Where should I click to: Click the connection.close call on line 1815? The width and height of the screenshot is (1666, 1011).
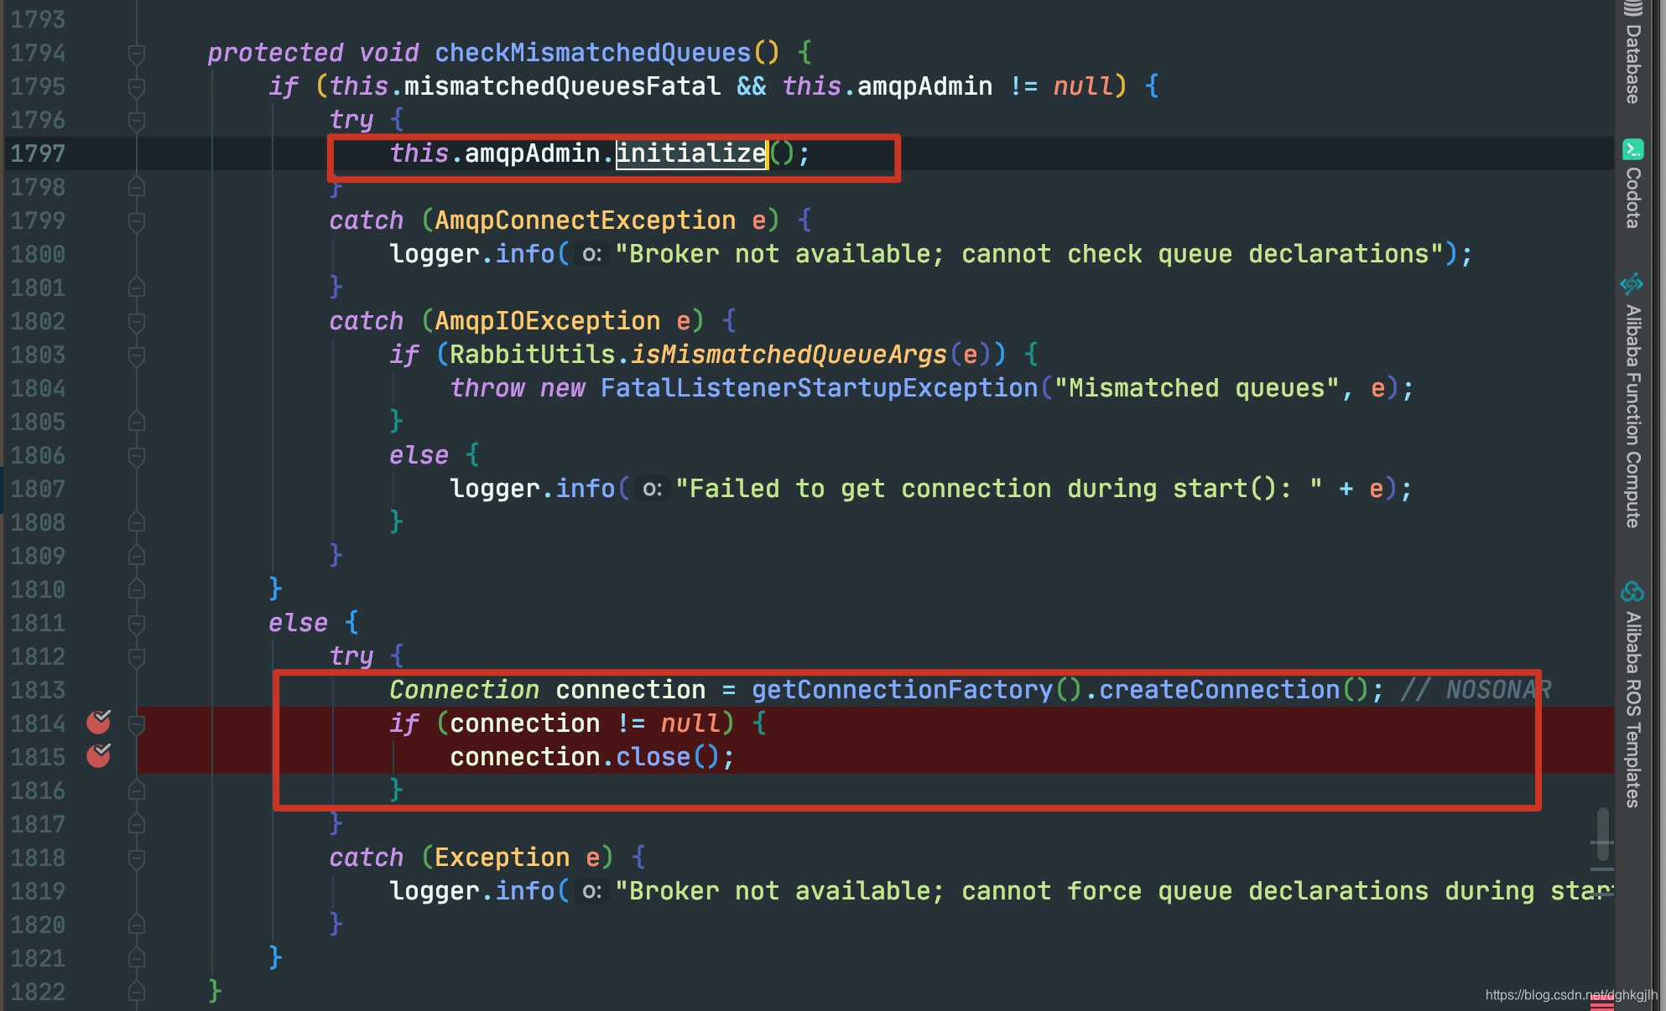point(591,757)
